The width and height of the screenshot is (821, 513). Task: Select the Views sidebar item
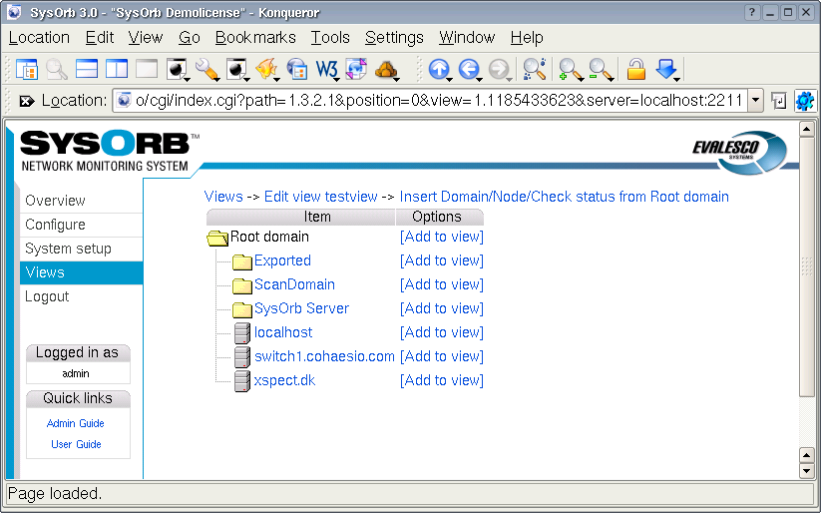81,272
